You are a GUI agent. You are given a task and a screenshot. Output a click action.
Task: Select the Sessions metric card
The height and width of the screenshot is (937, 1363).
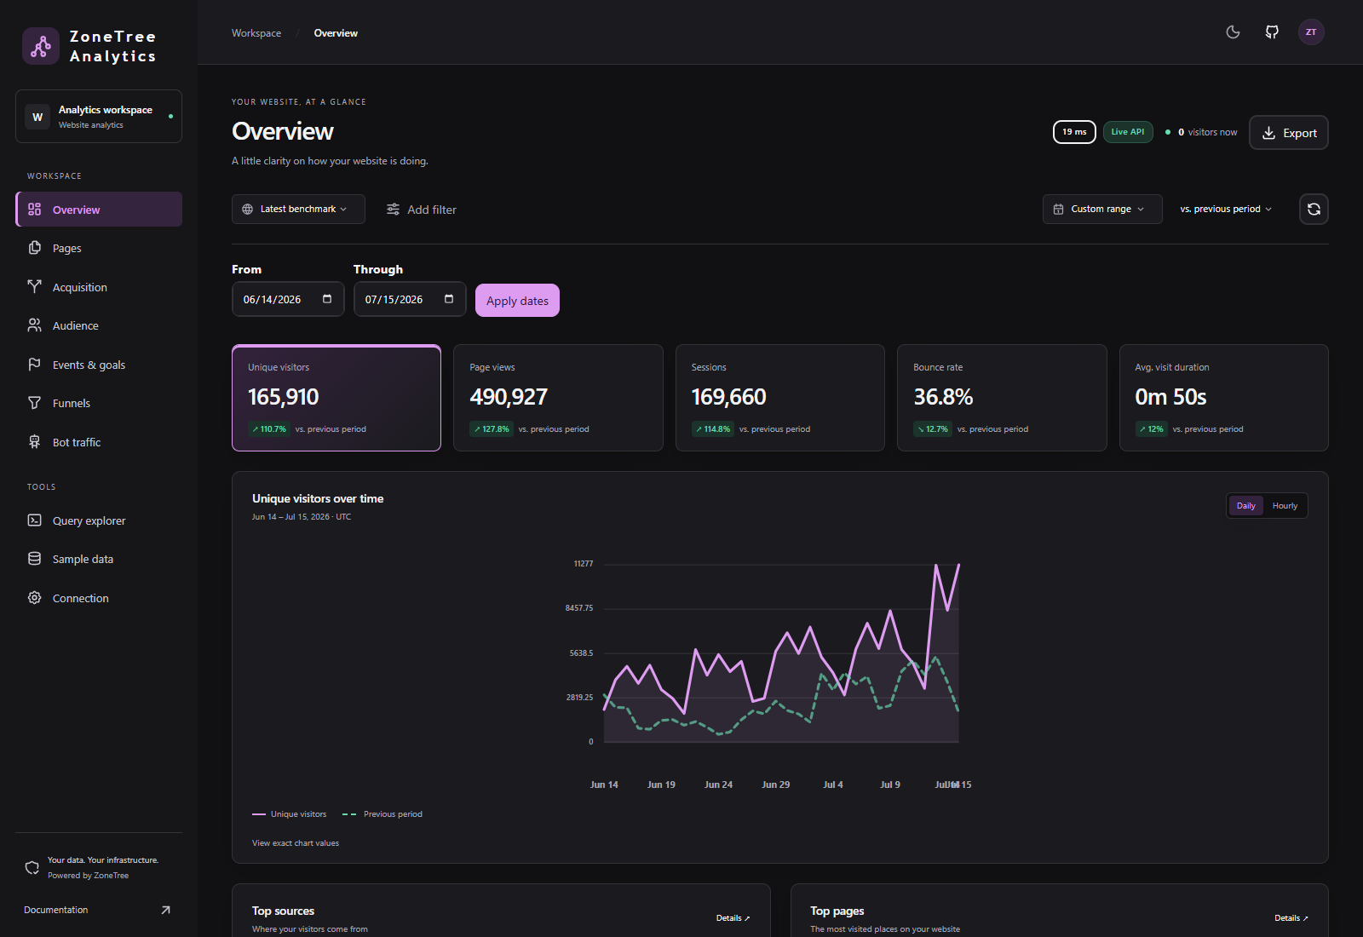780,398
